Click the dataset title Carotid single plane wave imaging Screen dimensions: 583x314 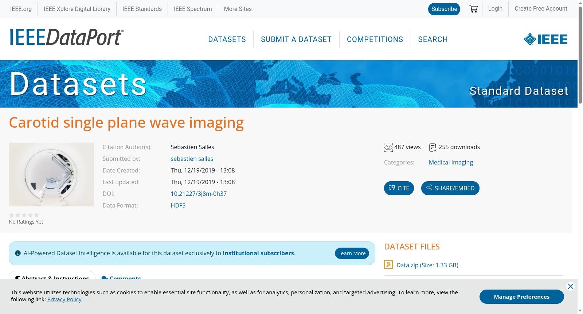click(x=126, y=123)
